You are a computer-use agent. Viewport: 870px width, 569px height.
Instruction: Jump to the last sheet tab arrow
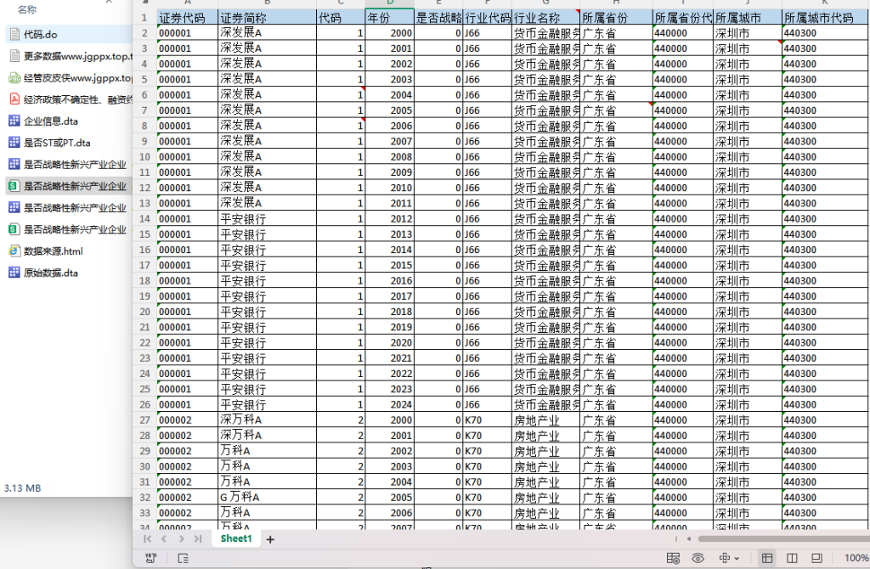coord(198,539)
